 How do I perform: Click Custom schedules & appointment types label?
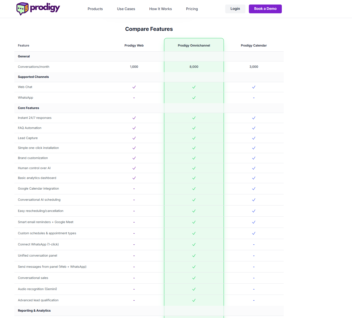point(47,233)
